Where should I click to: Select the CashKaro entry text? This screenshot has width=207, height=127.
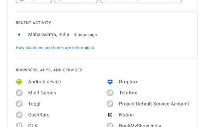click(x=39, y=115)
